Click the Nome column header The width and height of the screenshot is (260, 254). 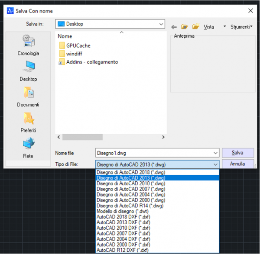point(65,36)
